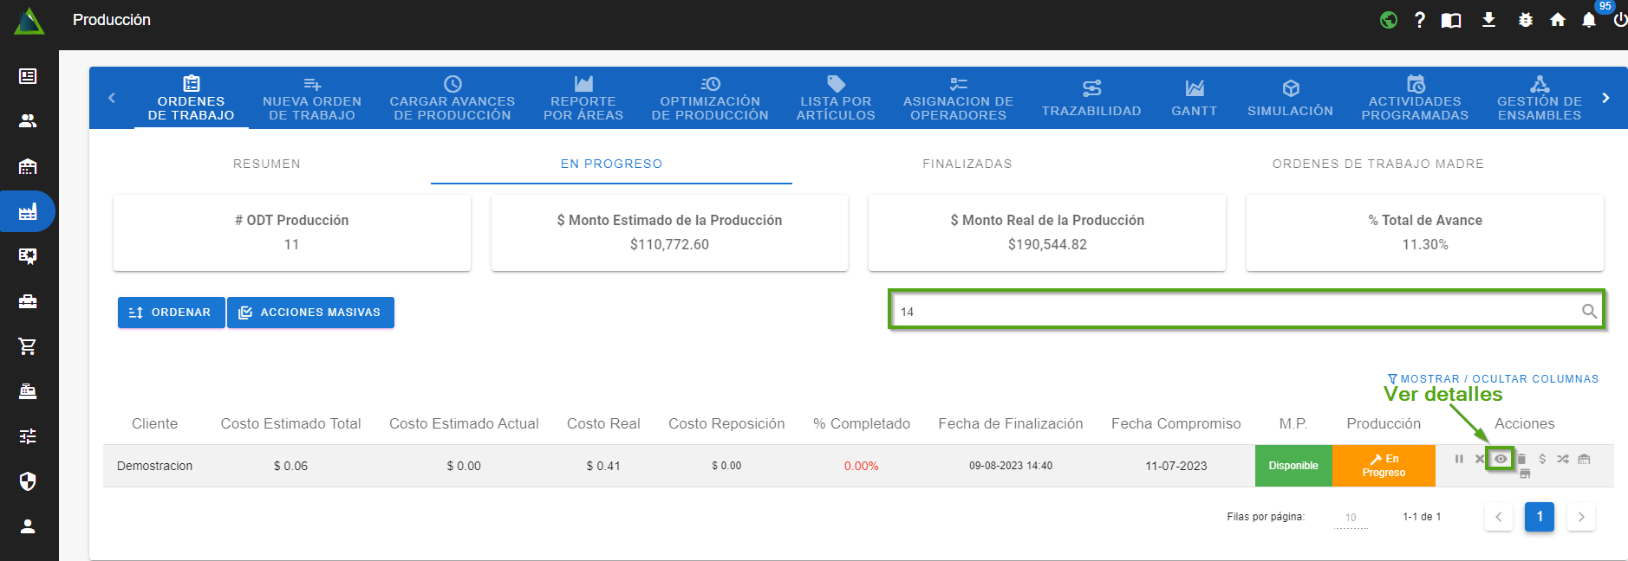
Task: Click the Ordenar button
Action: point(171,313)
